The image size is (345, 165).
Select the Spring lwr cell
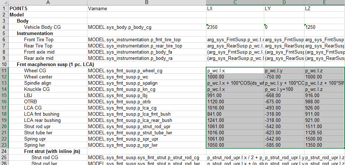click(x=48, y=145)
